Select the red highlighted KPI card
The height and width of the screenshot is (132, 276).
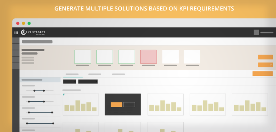[x=149, y=57]
